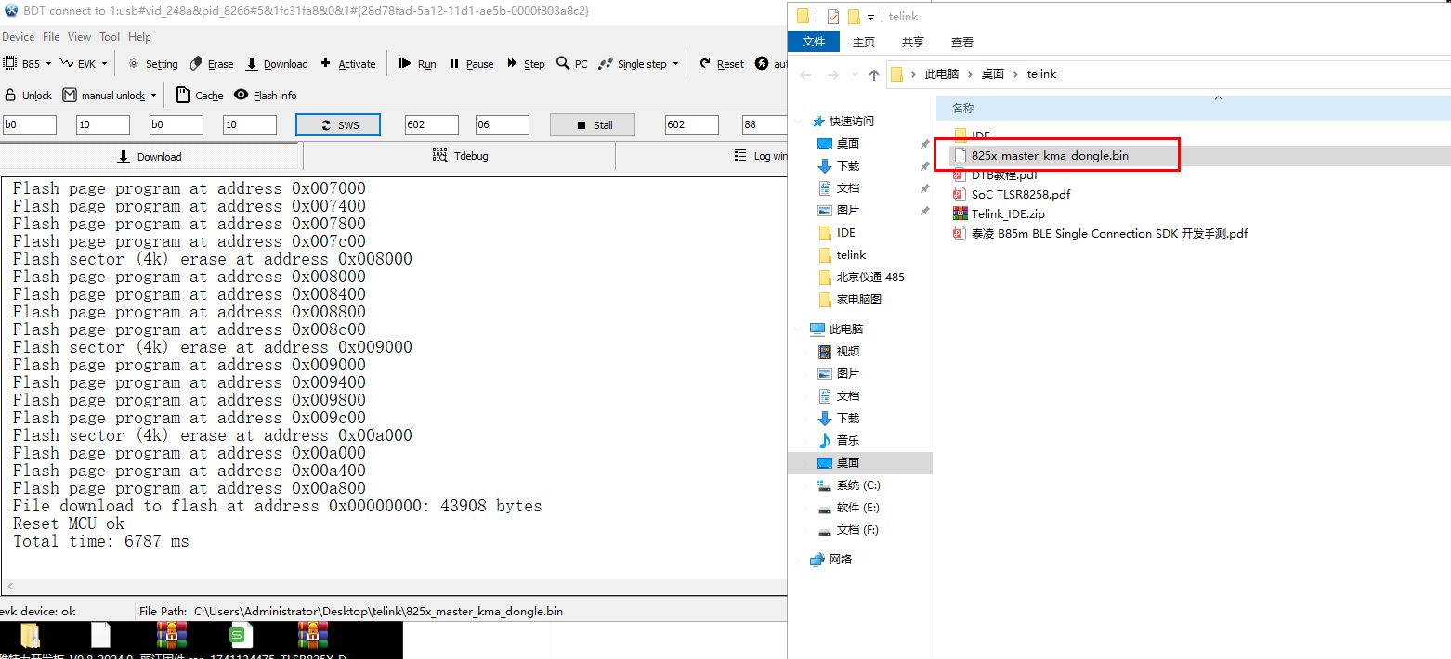Collapse the 快速访问 section
This screenshot has width=1451, height=659.
(800, 122)
